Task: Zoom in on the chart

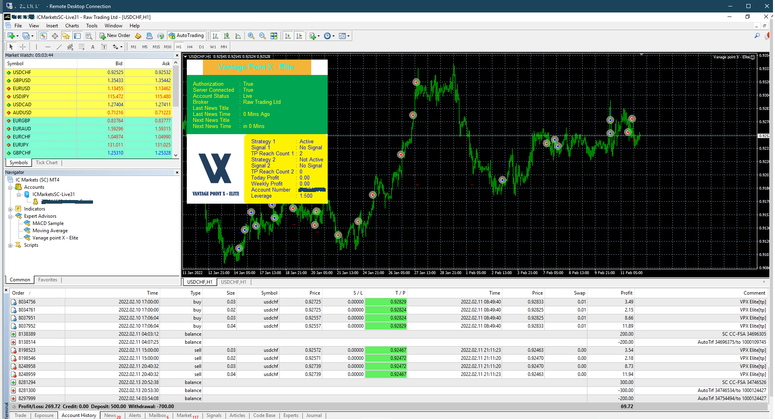Action: pyautogui.click(x=251, y=36)
